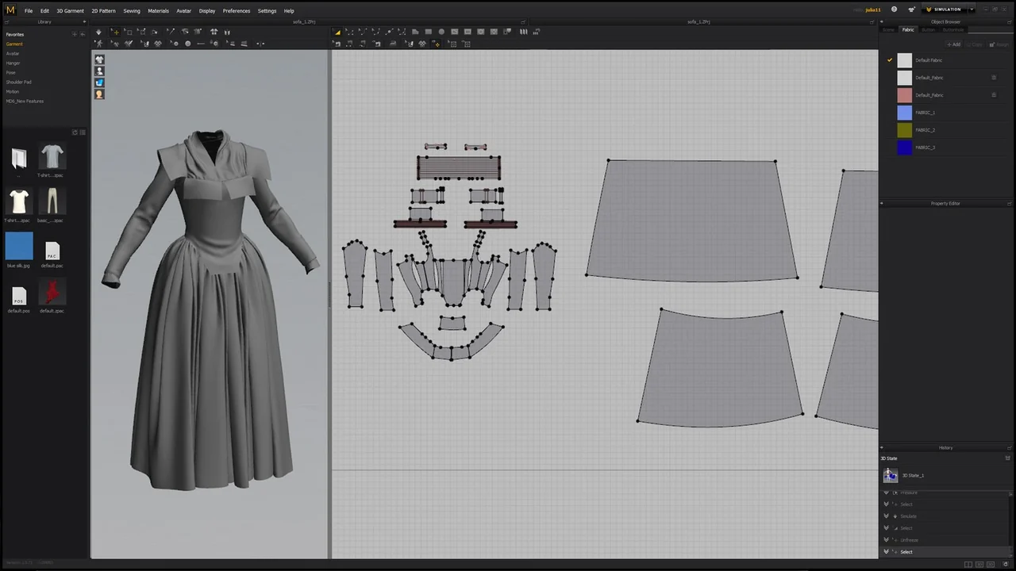The height and width of the screenshot is (571, 1016).
Task: Toggle blue texture surface display icon
Action: 99,82
